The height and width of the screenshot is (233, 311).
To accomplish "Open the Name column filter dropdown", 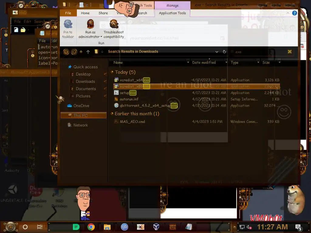I will (188, 62).
